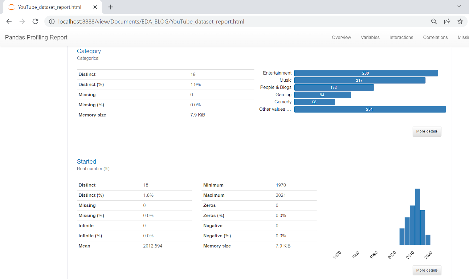Click the site information icon in address bar

coord(52,21)
